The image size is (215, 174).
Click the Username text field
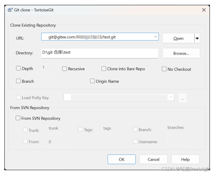pos(177,141)
